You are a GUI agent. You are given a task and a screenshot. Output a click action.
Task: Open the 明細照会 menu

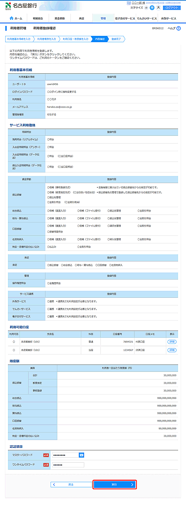pyautogui.click(x=38, y=18)
